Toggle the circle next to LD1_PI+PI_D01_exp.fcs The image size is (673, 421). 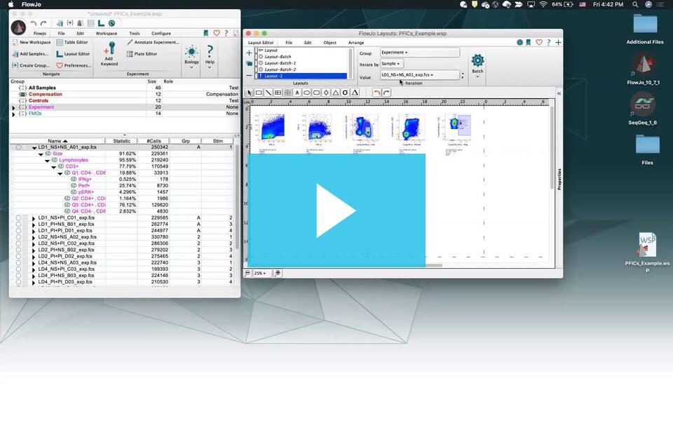pos(18,231)
